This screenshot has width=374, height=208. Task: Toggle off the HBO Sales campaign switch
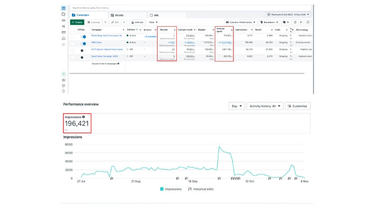coord(83,44)
